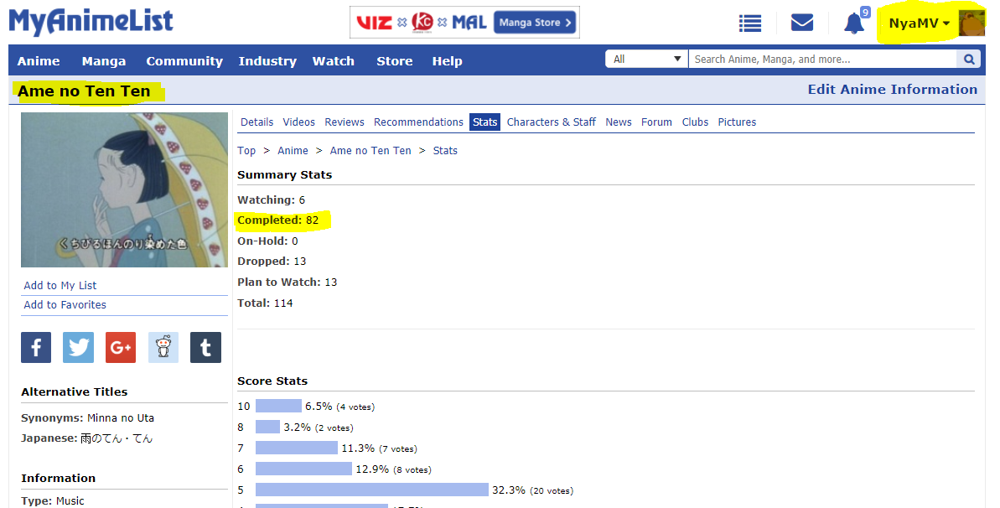
Task: Click the 'Type: Music' info line
Action: [52, 501]
